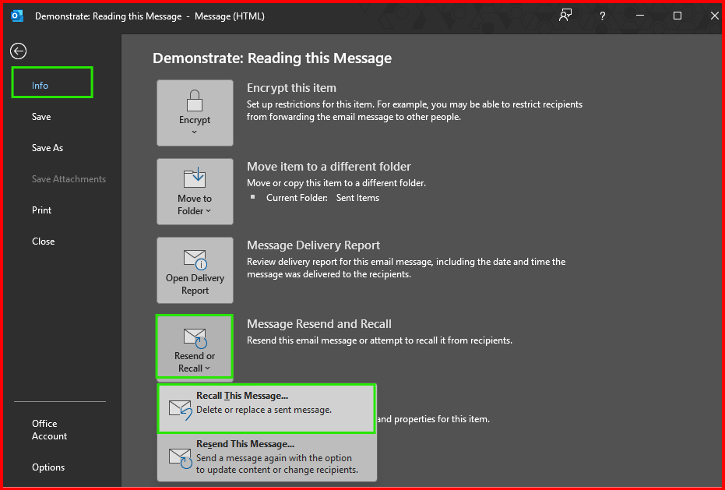The image size is (725, 490).
Task: Expand the Move to Folder dropdown arrow
Action: click(x=209, y=211)
